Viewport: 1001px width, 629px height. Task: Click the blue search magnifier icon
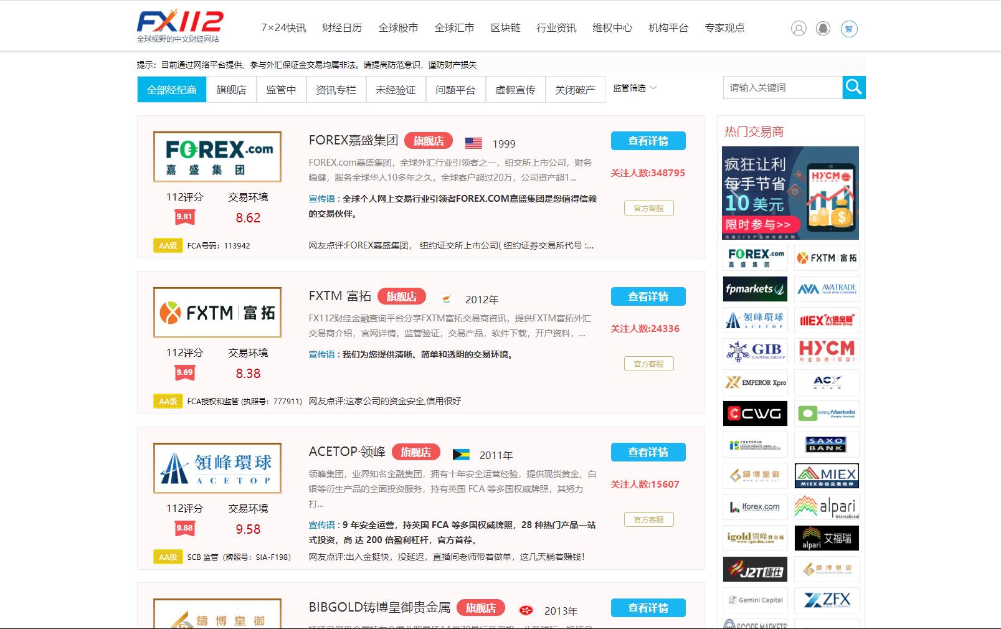click(853, 88)
